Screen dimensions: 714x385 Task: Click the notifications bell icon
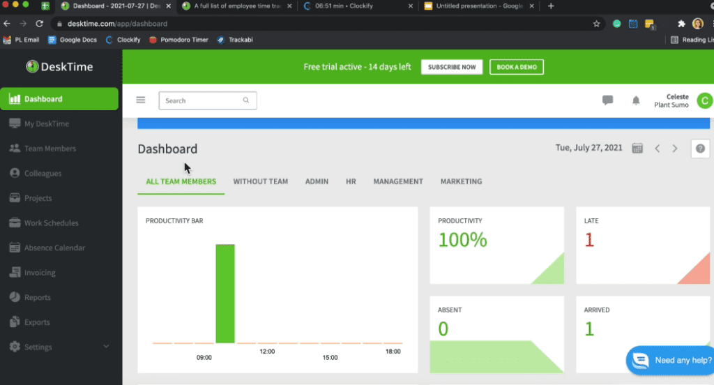pos(636,100)
